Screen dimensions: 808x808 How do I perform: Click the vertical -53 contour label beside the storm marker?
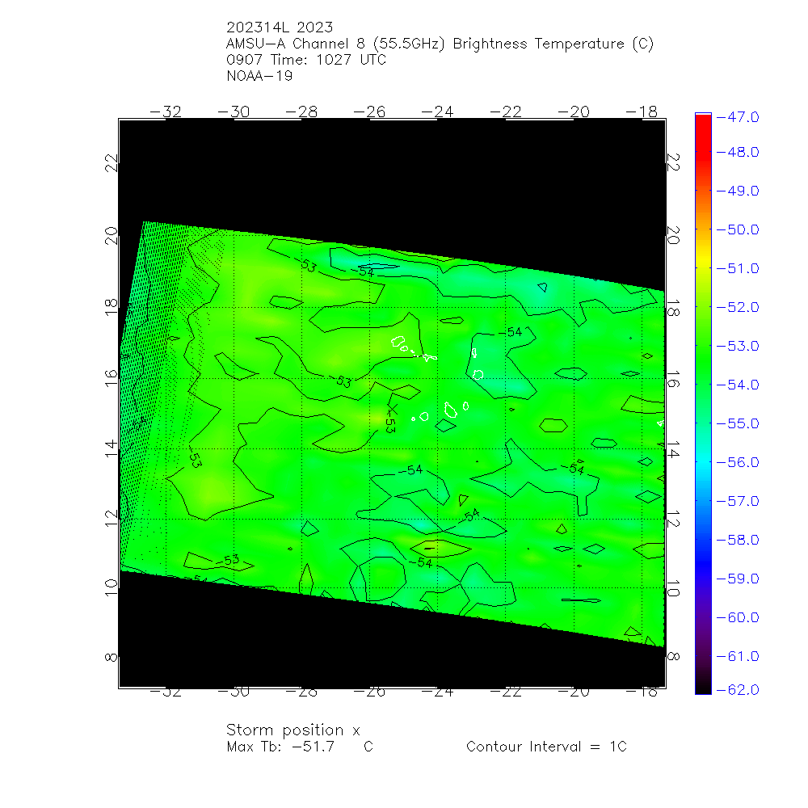390,423
